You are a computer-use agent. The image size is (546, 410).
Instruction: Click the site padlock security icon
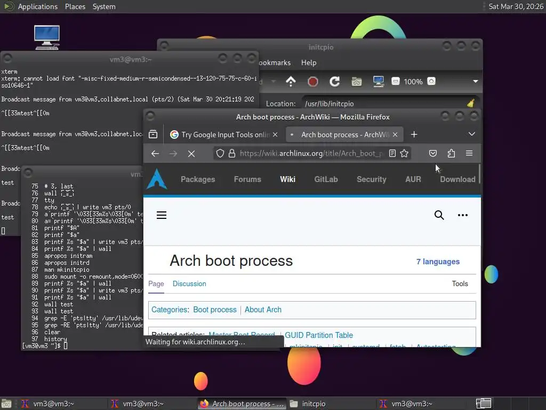click(232, 153)
